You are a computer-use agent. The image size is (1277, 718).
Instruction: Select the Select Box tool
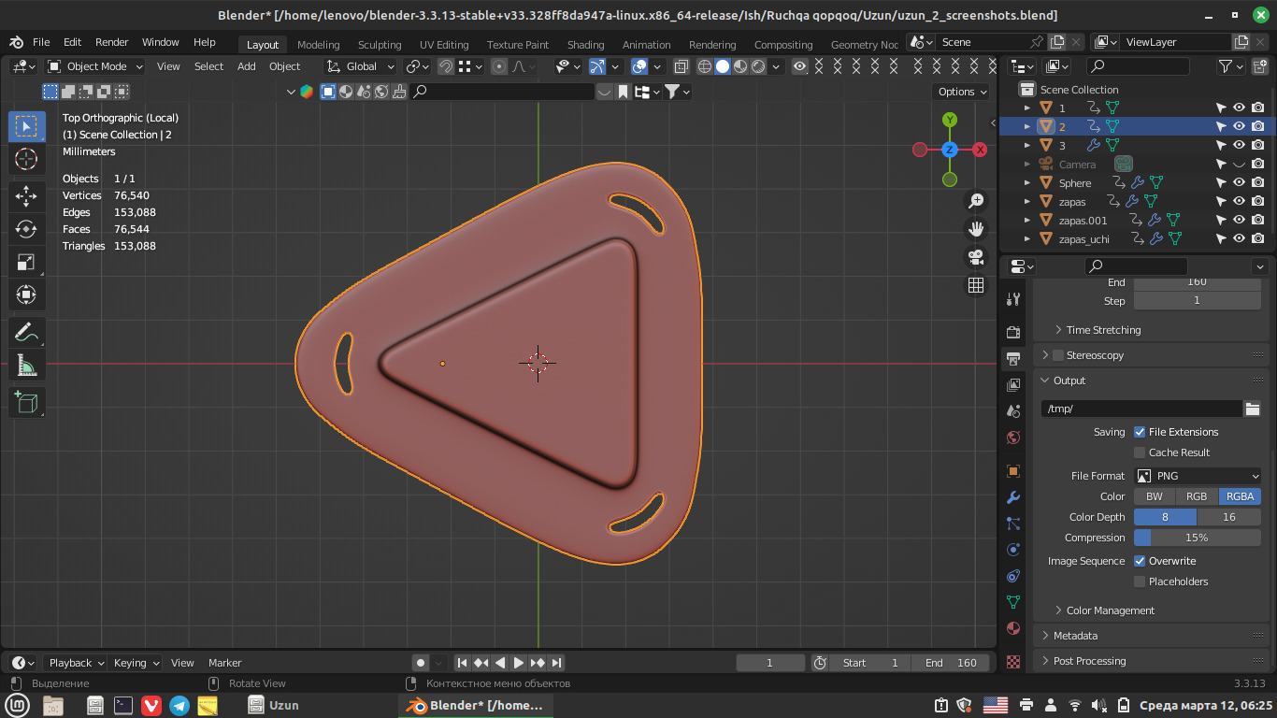point(27,126)
